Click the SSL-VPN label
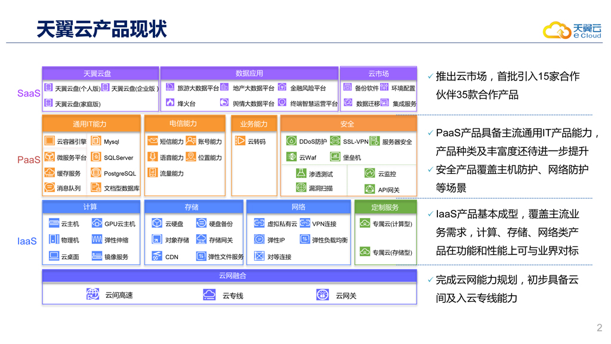Viewport: 611px width, 344px height. (356, 142)
